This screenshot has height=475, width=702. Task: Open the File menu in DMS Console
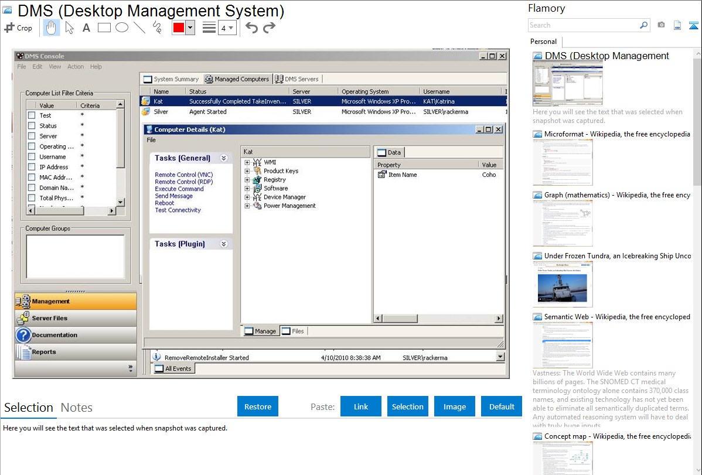coord(22,67)
